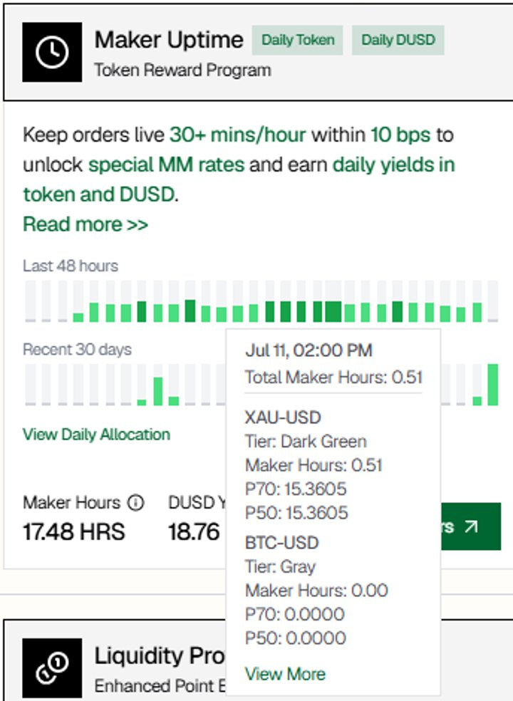Open the Read more >> link
The height and width of the screenshot is (701, 513).
85,224
